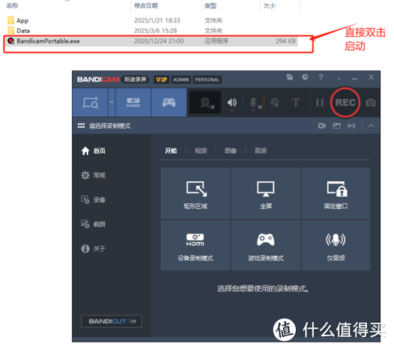This screenshot has height=349, width=394.
Task: Click the VIP badge in title bar
Action: click(161, 79)
